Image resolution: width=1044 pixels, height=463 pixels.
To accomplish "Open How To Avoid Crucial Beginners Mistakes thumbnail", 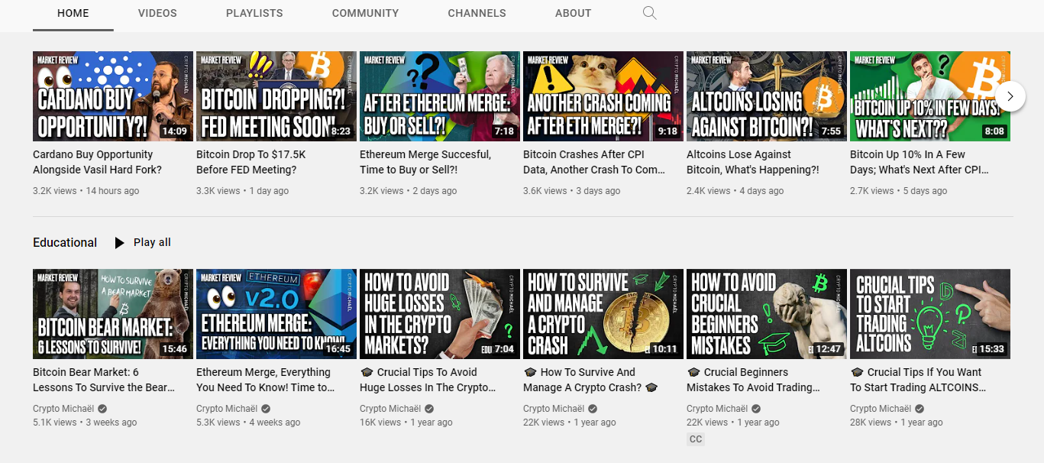I will 767,314.
